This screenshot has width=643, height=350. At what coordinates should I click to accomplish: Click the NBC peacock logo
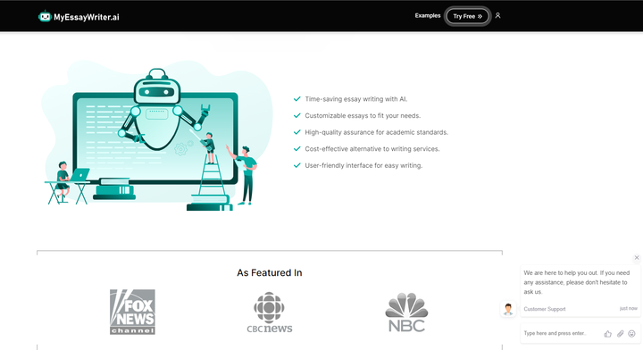click(x=406, y=312)
